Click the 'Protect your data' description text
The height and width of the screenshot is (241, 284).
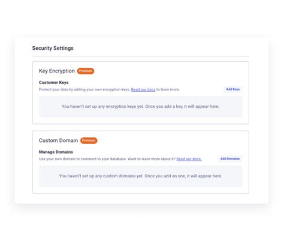84,89
